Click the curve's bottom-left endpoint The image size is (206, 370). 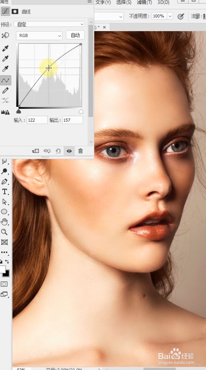[19, 106]
